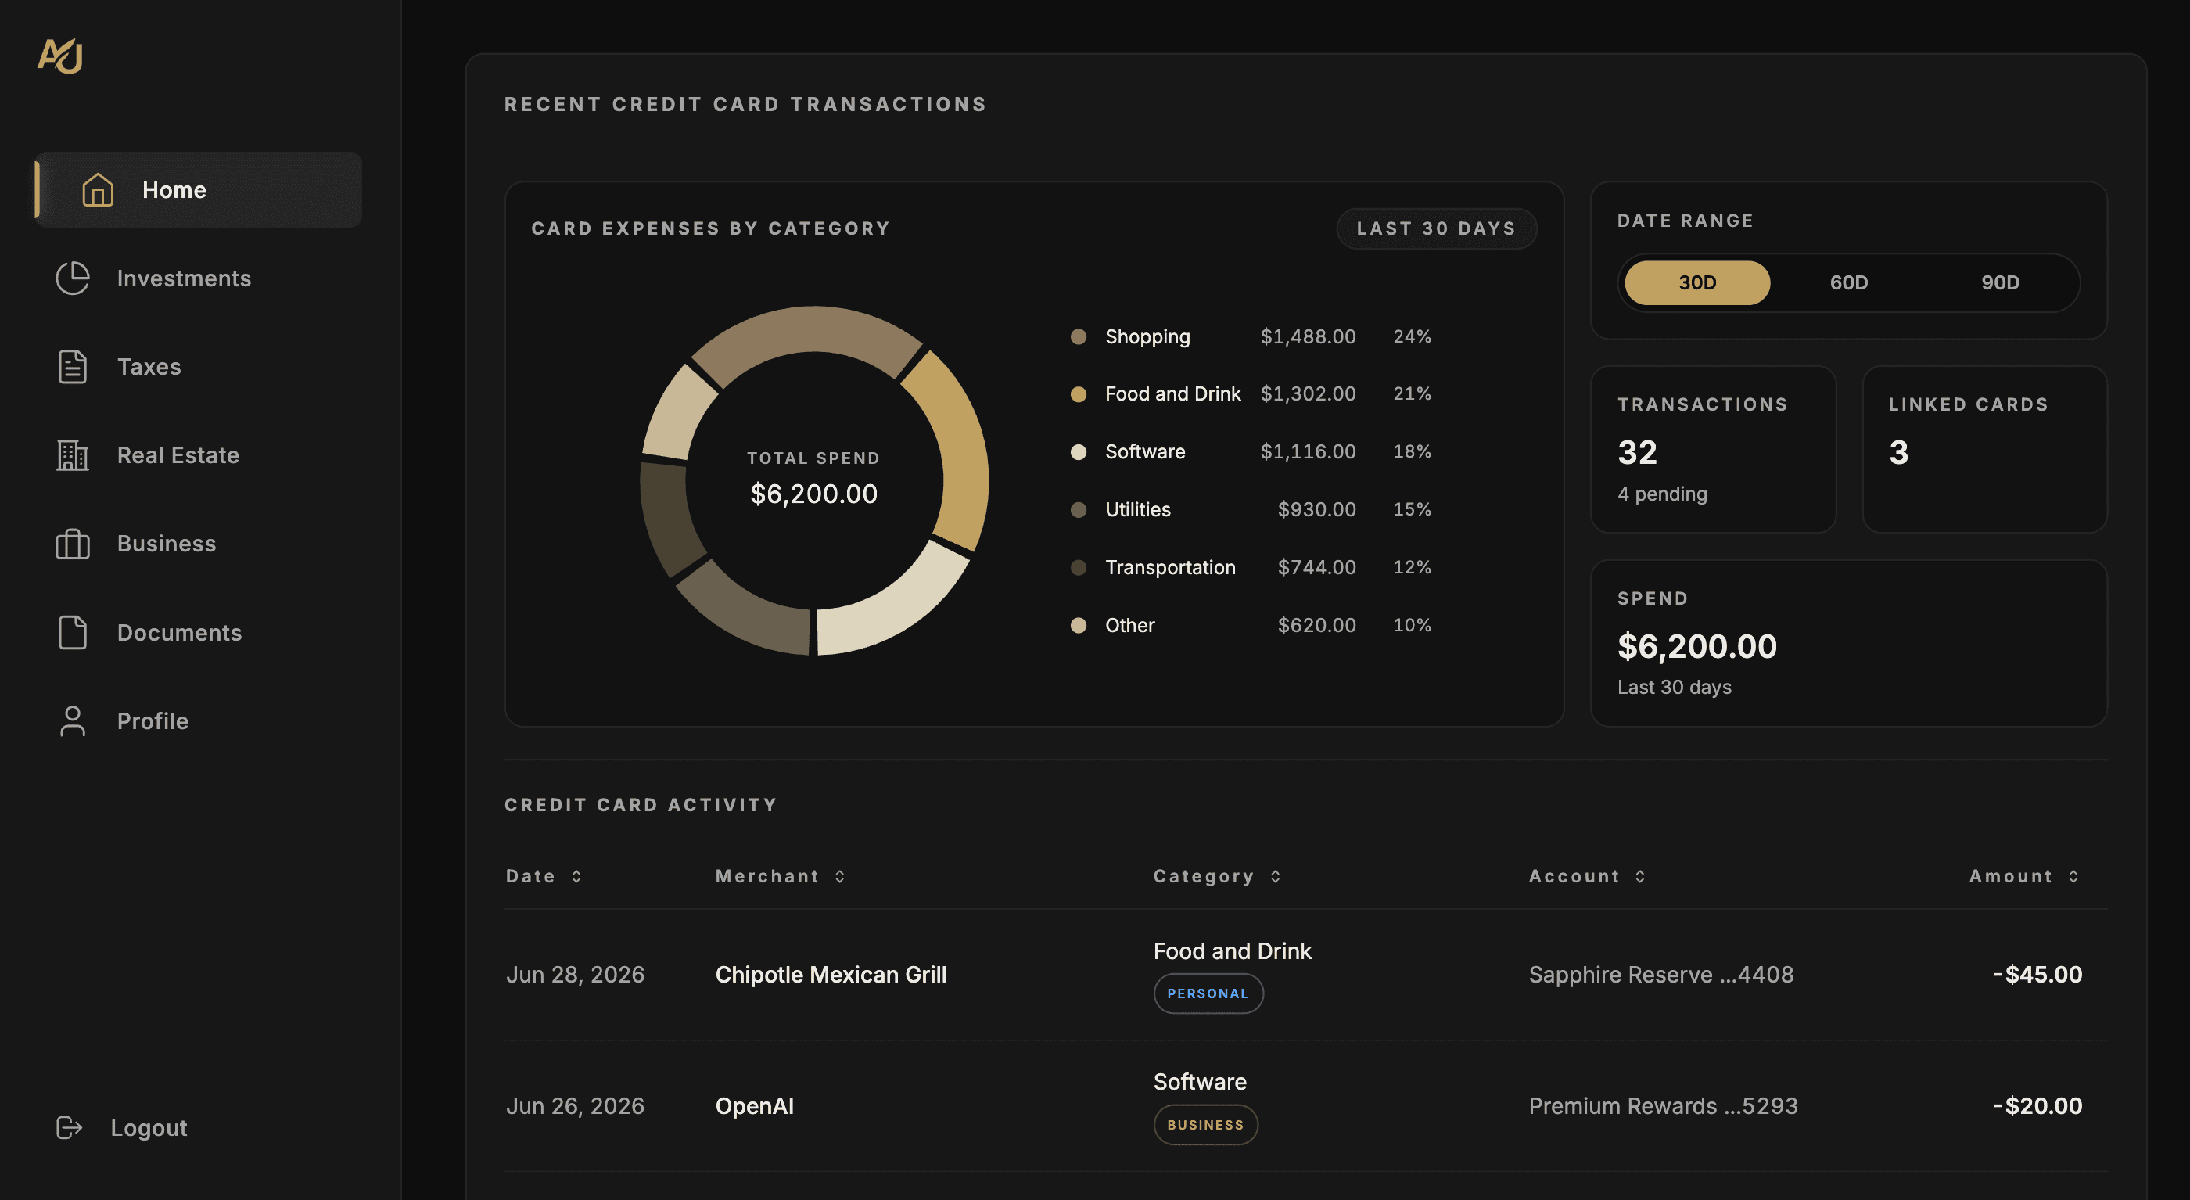Sort by Merchant column arrows
This screenshot has height=1200, width=2190.
[840, 876]
